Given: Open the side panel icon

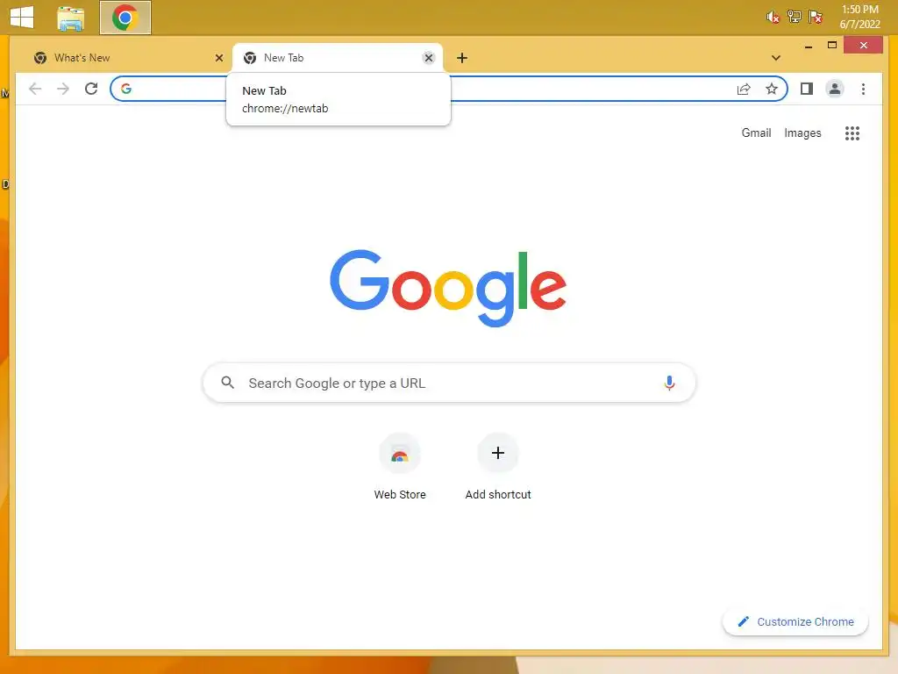Looking at the screenshot, I should pos(807,89).
